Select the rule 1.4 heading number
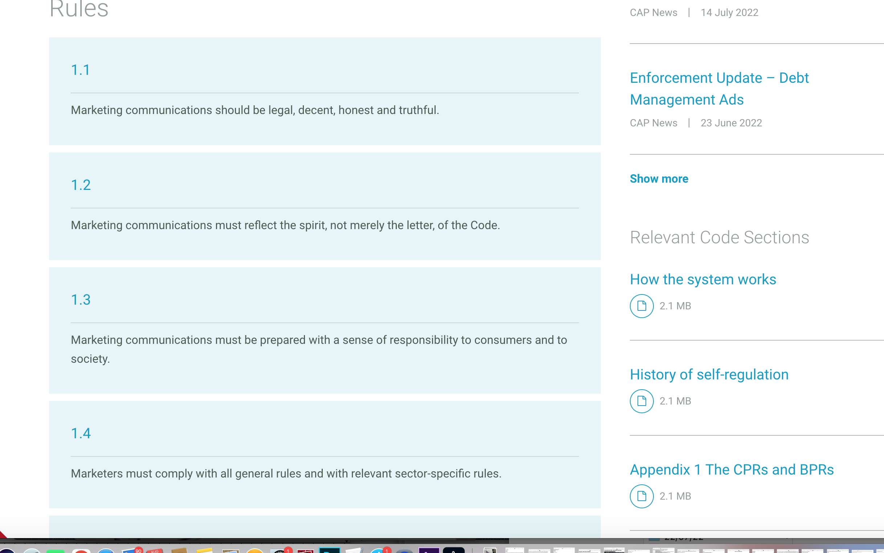 [81, 434]
